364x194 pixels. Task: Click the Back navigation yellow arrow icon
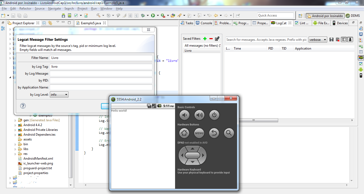tap(216, 15)
